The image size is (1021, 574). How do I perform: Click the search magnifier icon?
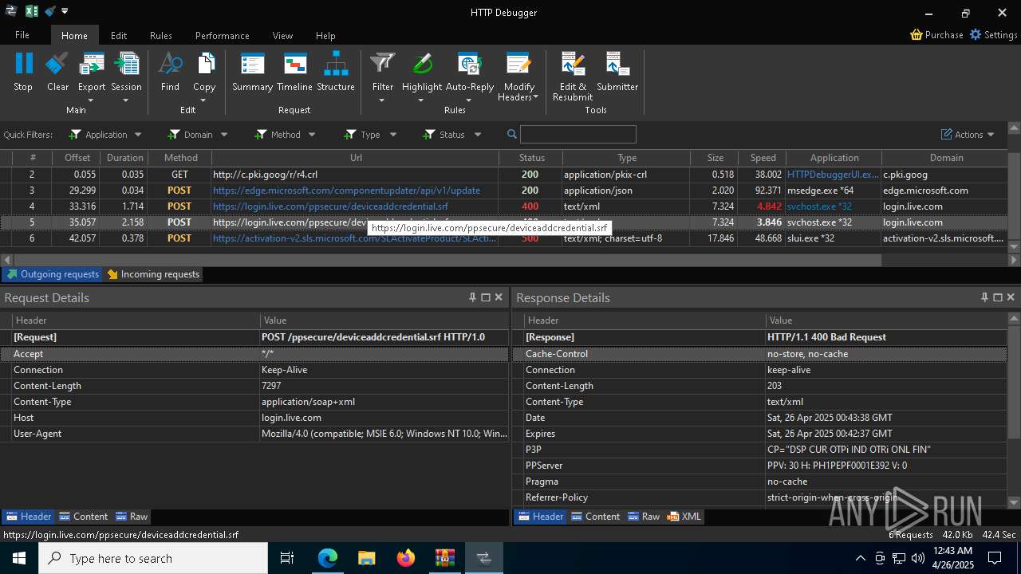[x=512, y=135]
